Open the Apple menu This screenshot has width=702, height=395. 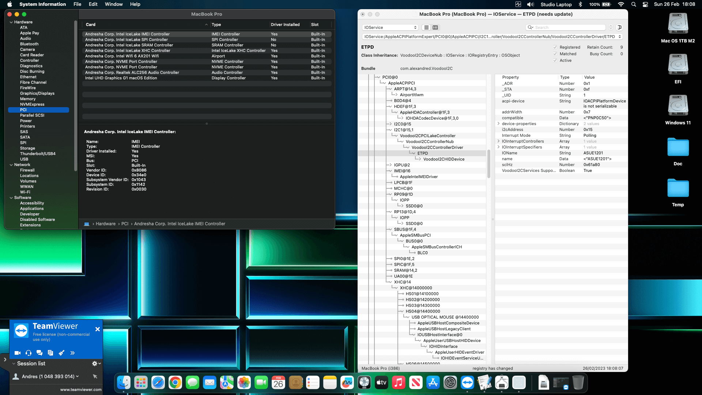[10, 4]
